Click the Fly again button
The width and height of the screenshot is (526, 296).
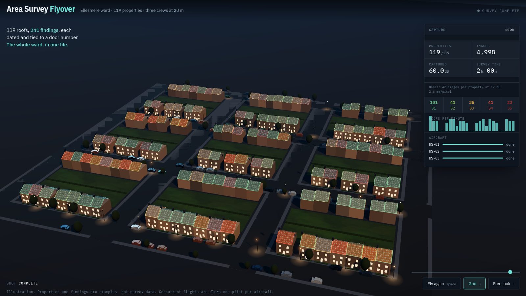pyautogui.click(x=442, y=284)
